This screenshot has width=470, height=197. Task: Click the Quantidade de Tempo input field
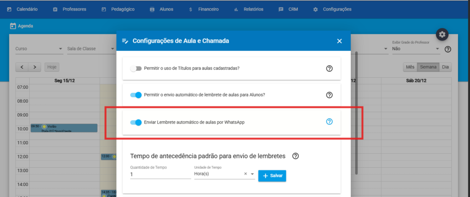pyautogui.click(x=160, y=174)
